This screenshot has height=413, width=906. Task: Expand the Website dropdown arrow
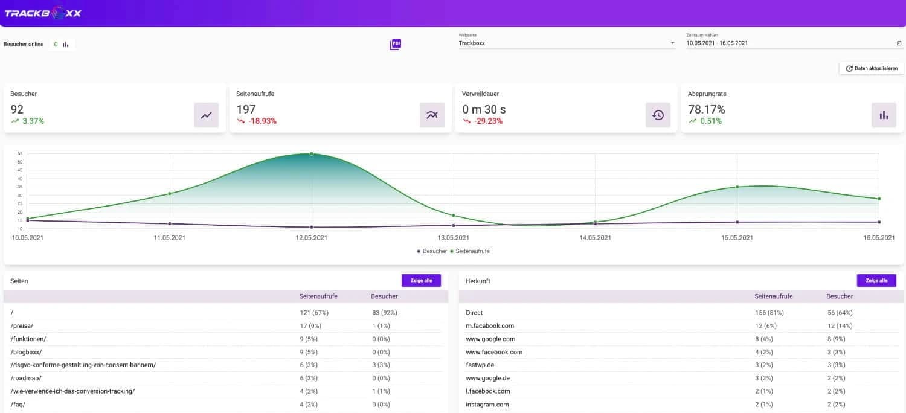[x=672, y=43]
